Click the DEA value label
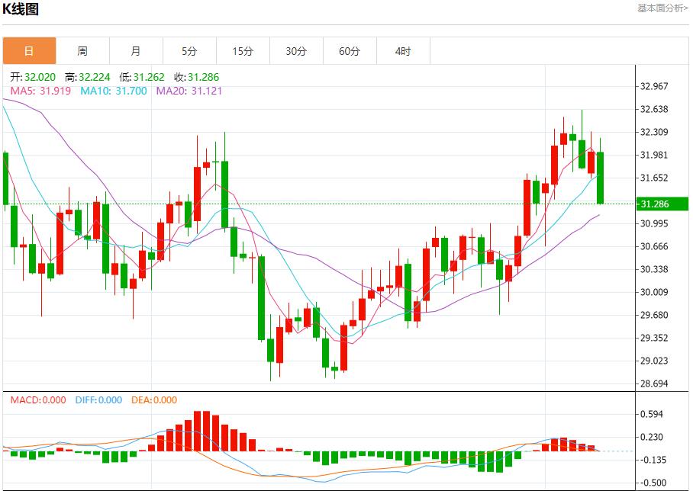693x491 pixels. (154, 400)
